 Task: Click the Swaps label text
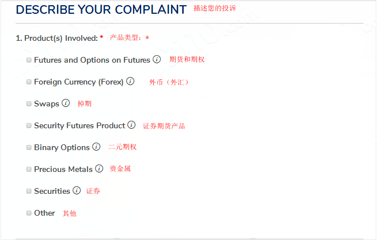(x=47, y=104)
